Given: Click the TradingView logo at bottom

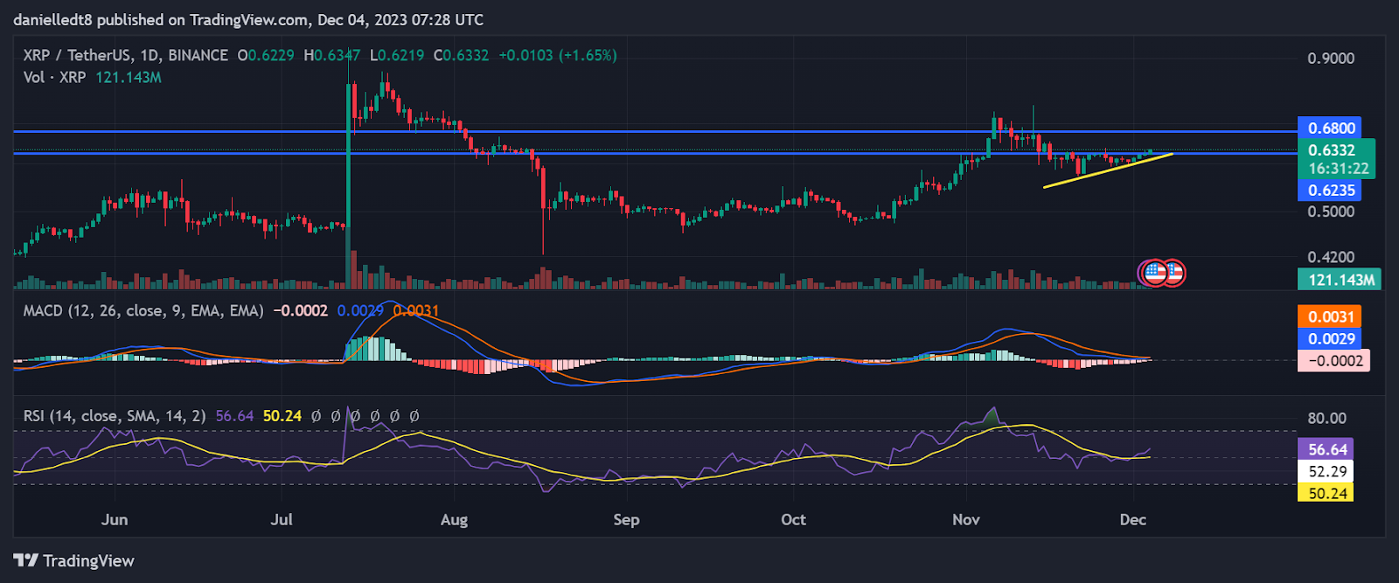Looking at the screenshot, I should pos(74,560).
